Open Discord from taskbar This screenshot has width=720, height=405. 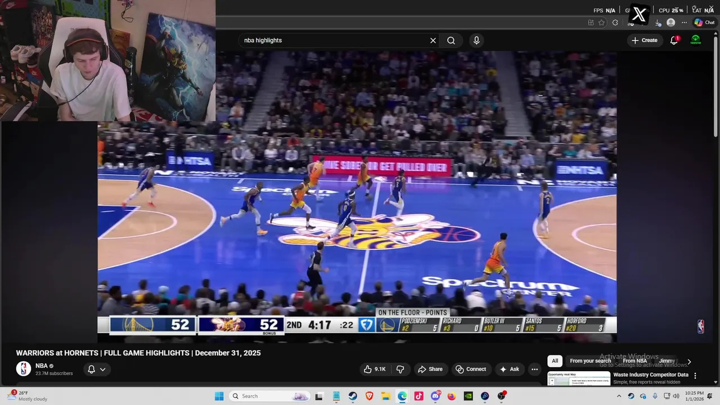(435, 396)
